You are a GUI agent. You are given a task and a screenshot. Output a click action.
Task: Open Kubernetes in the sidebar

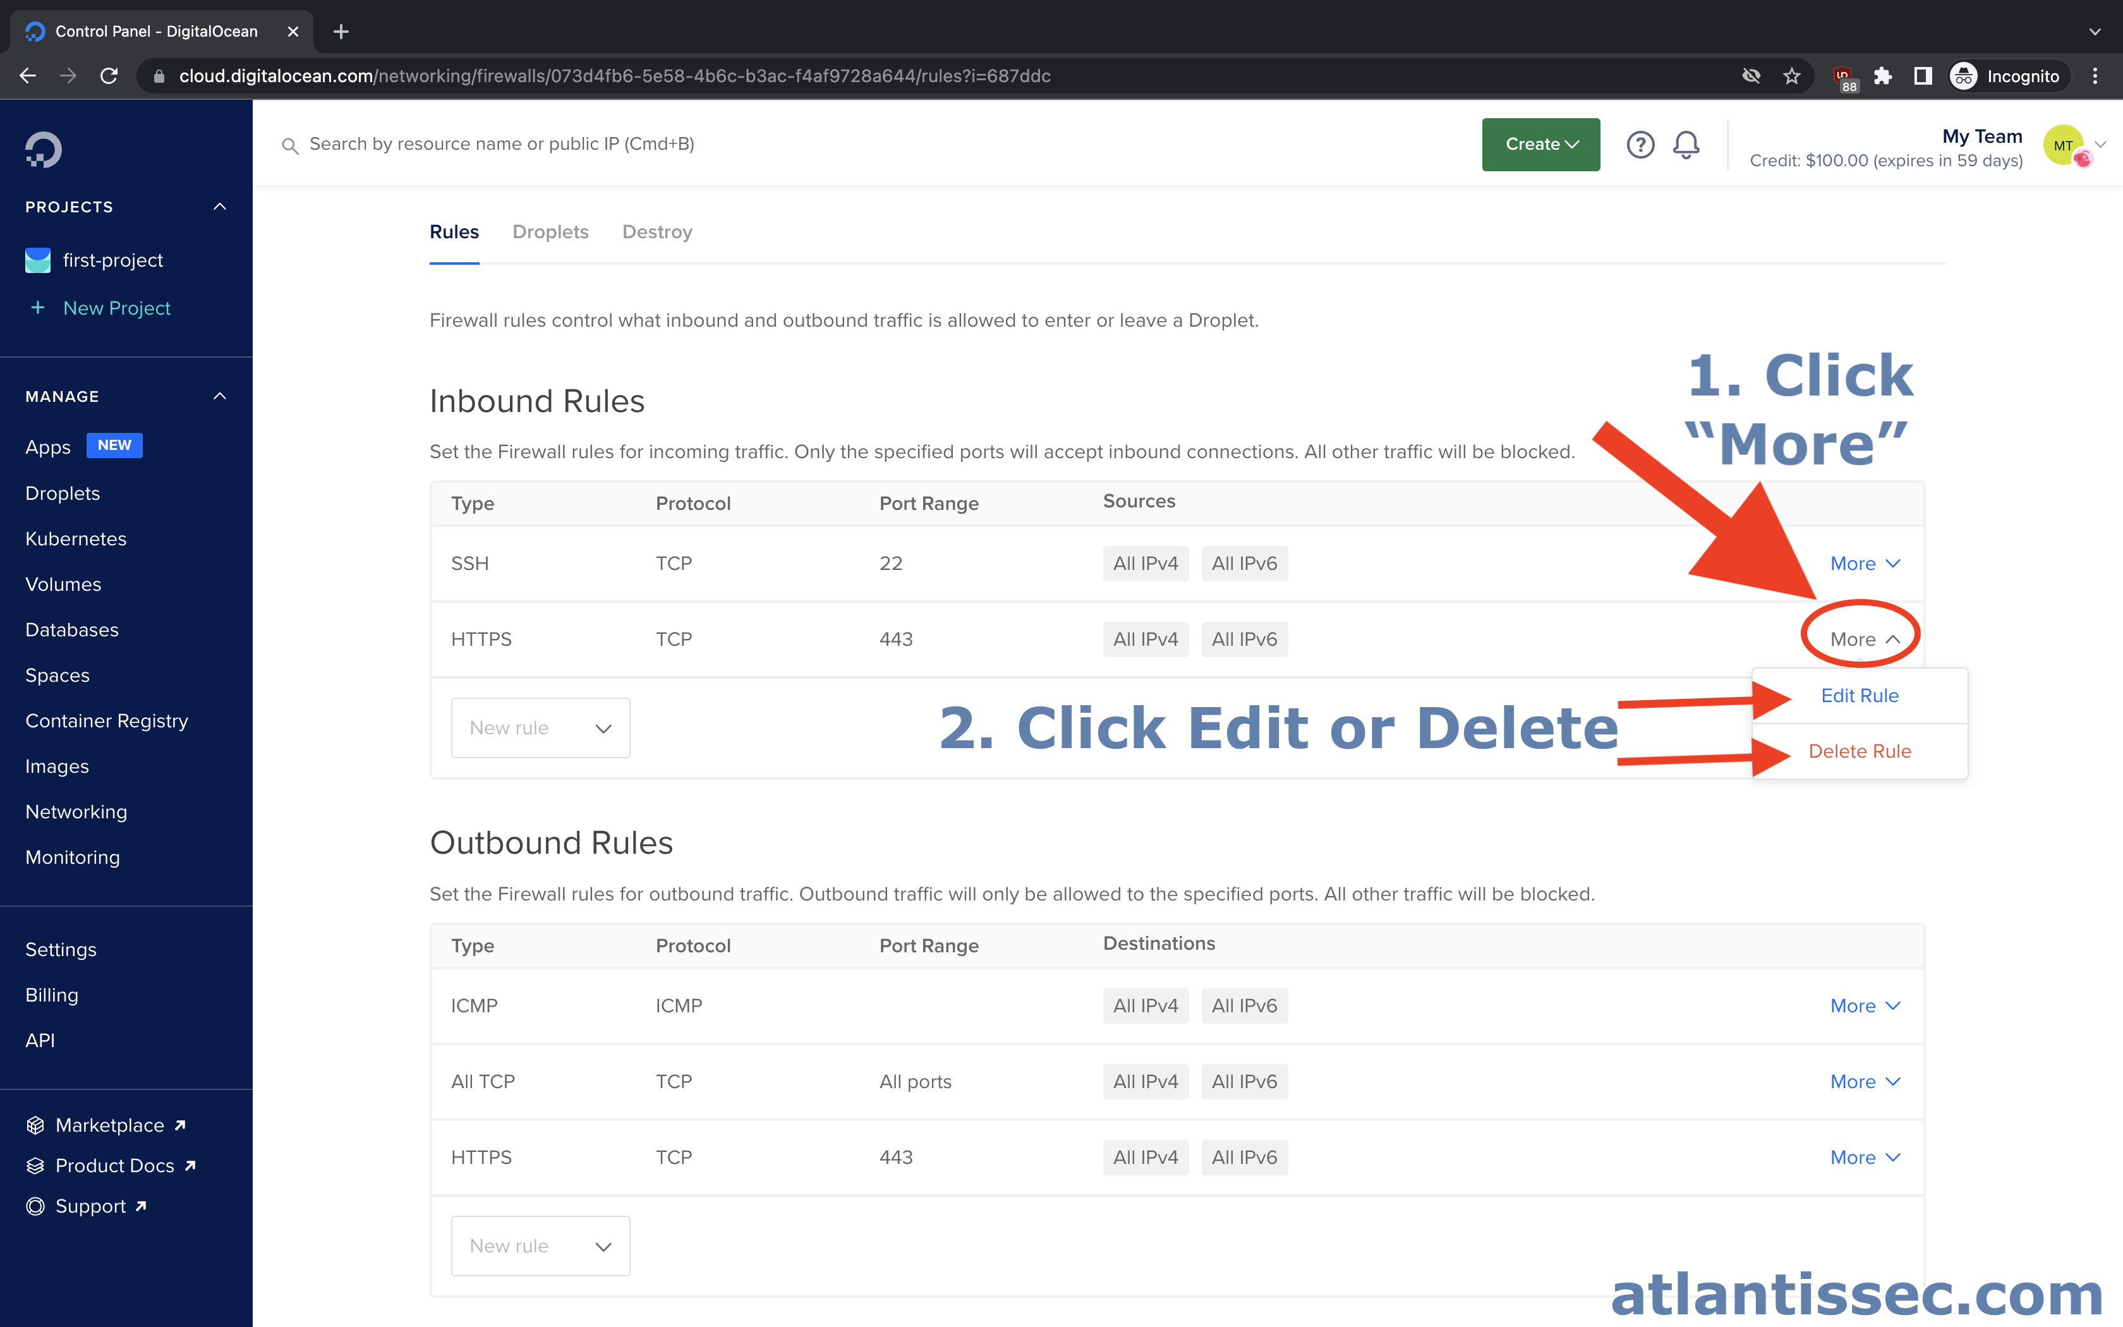[x=75, y=539]
